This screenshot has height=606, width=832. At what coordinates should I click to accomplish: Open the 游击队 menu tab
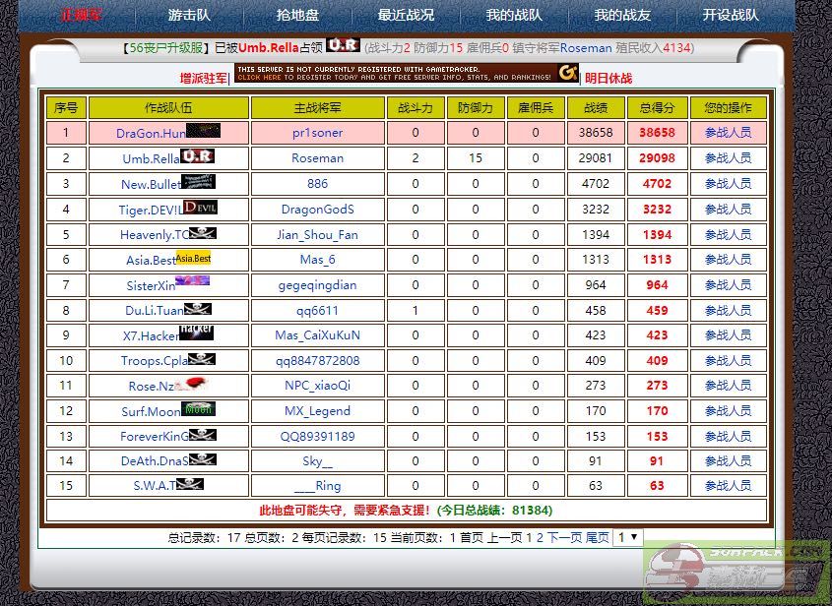point(189,15)
